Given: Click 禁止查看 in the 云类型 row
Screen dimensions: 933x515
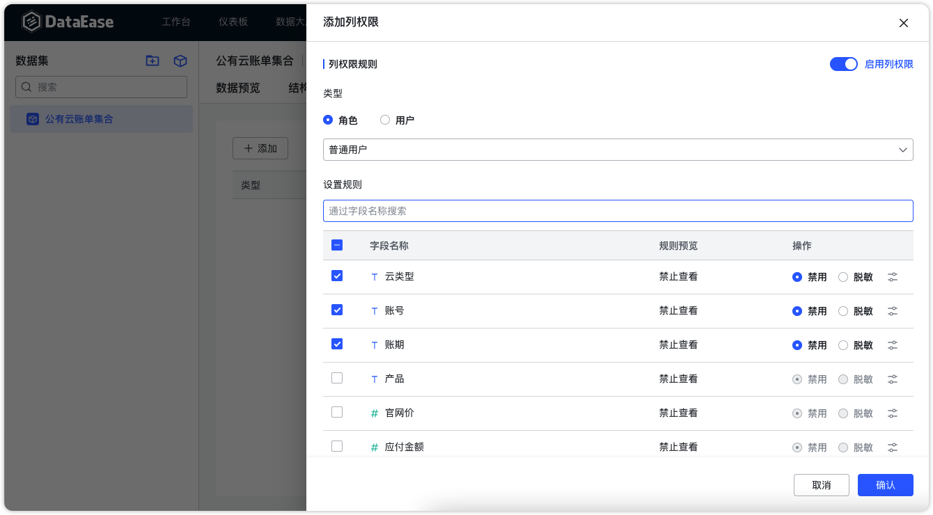Looking at the screenshot, I should 678,277.
